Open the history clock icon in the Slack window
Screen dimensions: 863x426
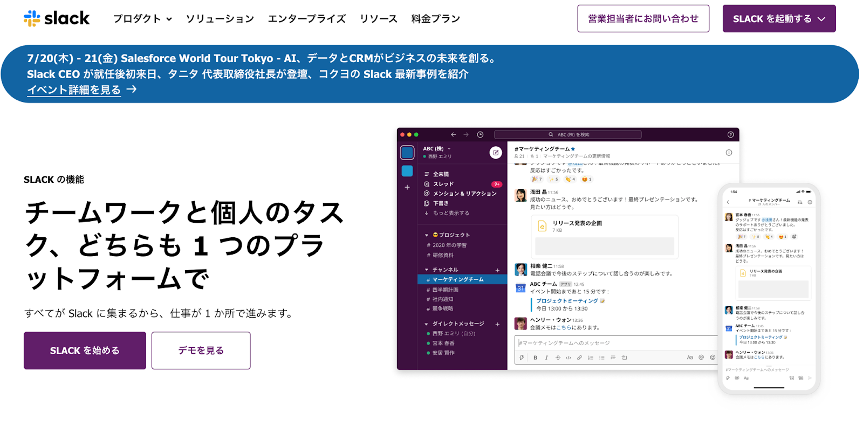click(480, 135)
